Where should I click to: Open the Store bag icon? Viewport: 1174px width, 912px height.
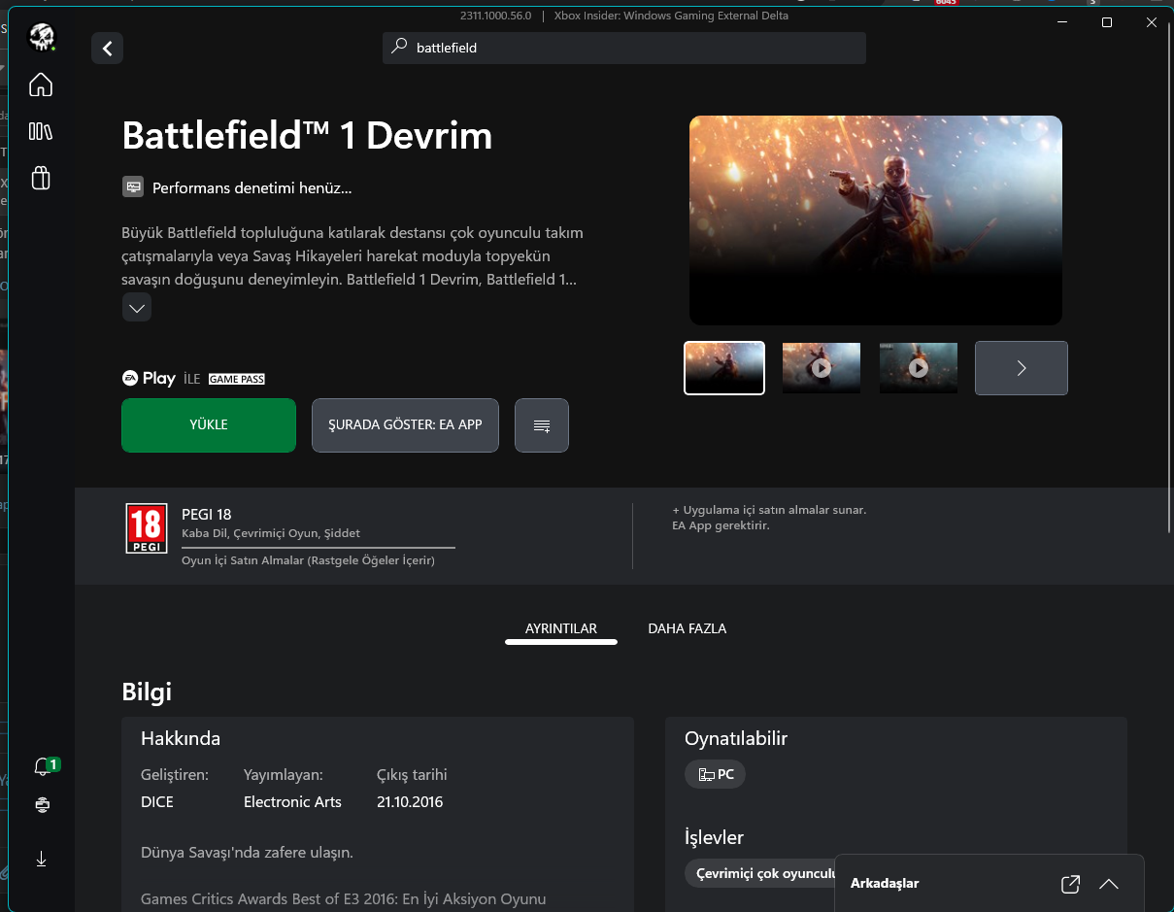41,178
